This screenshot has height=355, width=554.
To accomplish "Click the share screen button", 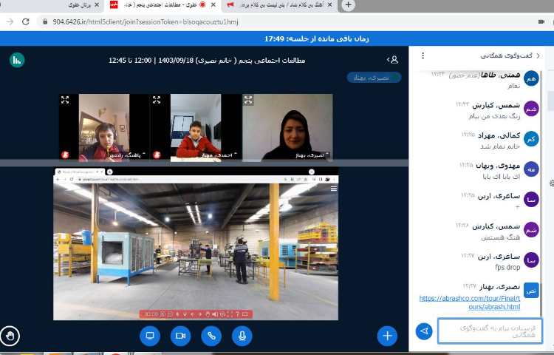I will [150, 336].
